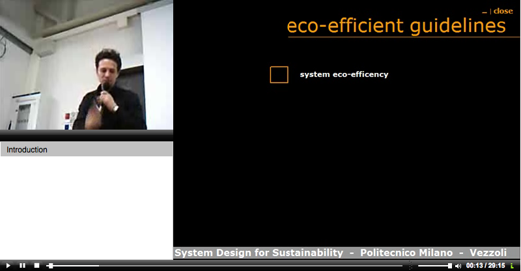Adjust the volume slider handle

click(x=449, y=266)
